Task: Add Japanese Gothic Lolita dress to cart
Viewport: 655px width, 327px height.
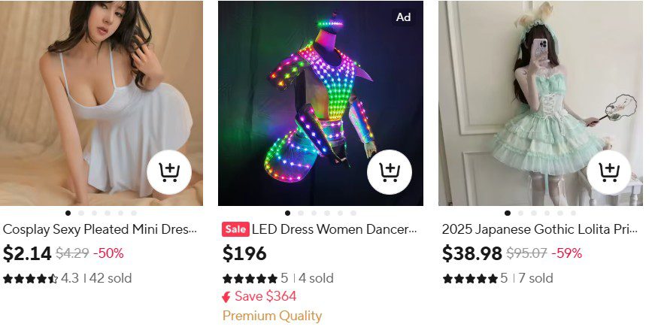Action: pyautogui.click(x=610, y=173)
